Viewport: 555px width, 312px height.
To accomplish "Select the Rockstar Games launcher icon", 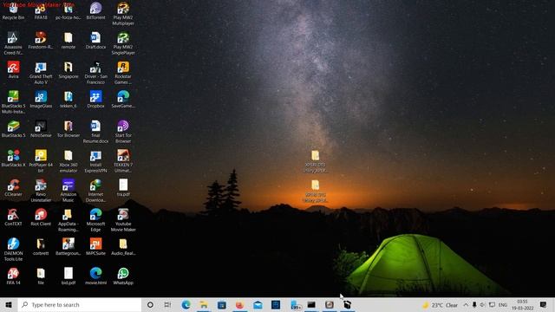I will tap(123, 73).
